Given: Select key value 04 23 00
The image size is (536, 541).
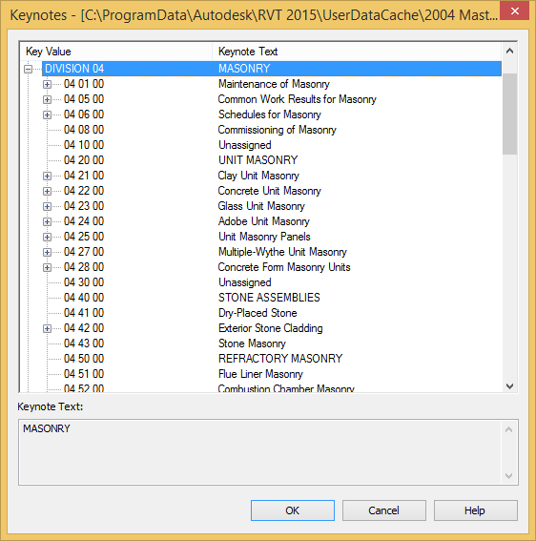Looking at the screenshot, I should (x=84, y=206).
